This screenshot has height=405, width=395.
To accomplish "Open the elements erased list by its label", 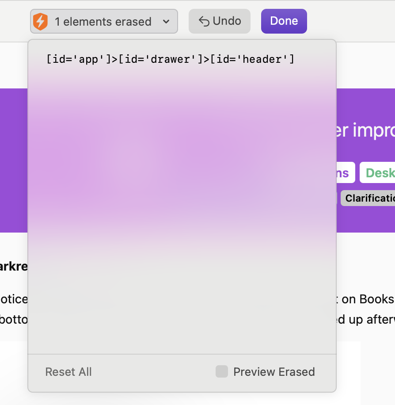I will [x=103, y=21].
